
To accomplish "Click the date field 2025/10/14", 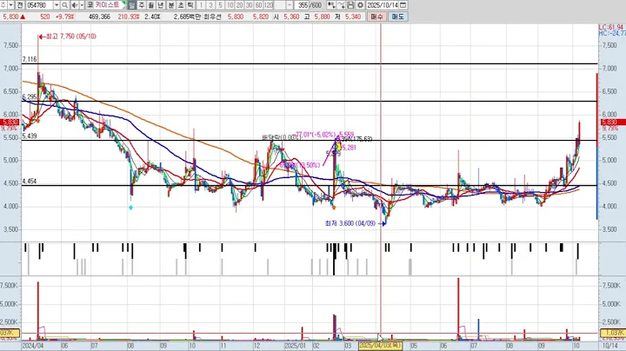I will pyautogui.click(x=383, y=5).
